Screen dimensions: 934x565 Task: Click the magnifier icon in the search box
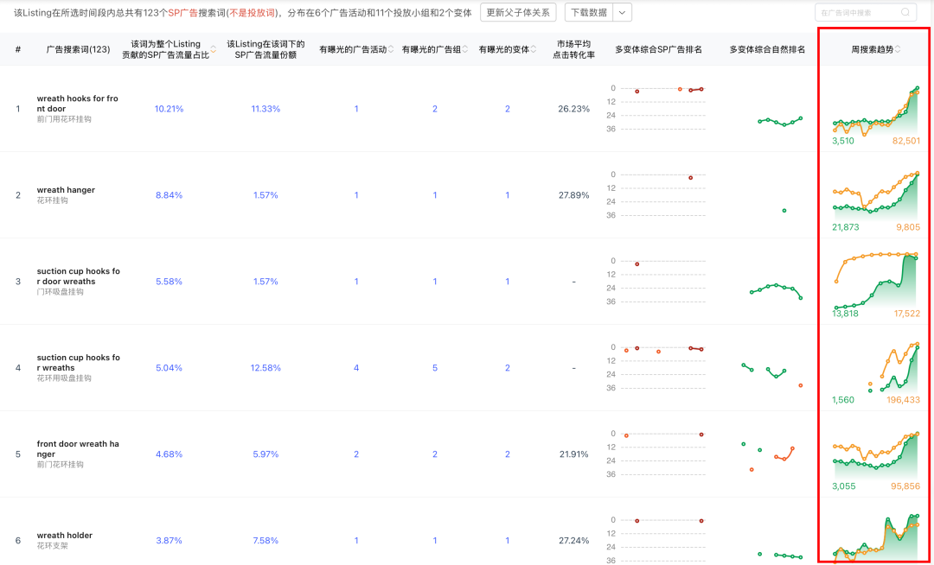coord(905,12)
